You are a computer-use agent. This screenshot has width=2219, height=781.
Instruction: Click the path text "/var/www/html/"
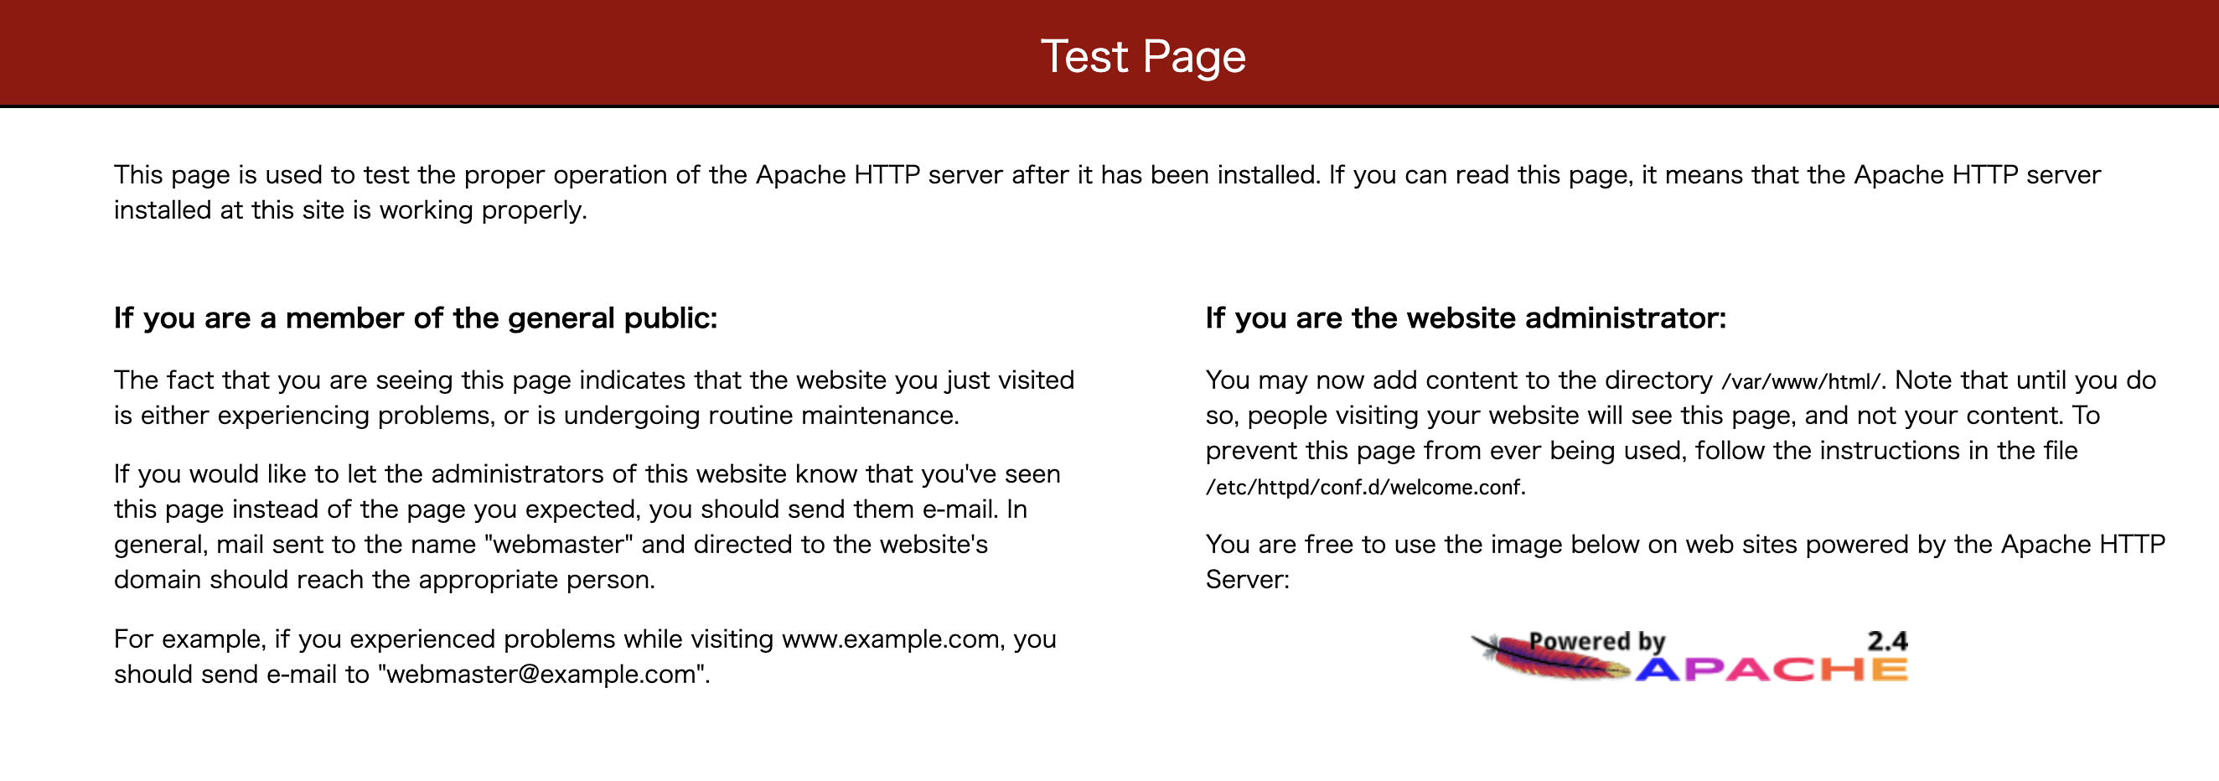point(1800,381)
